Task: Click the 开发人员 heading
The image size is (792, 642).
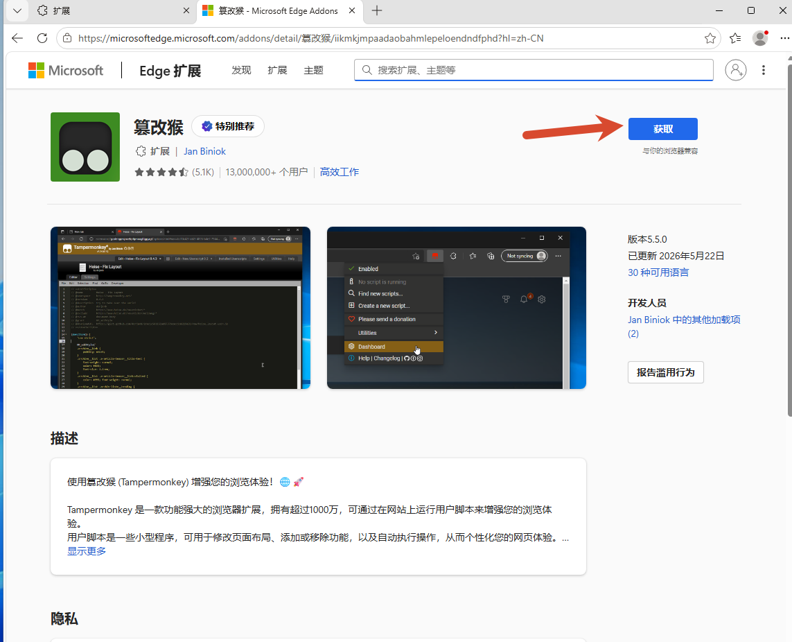Action: pos(647,303)
